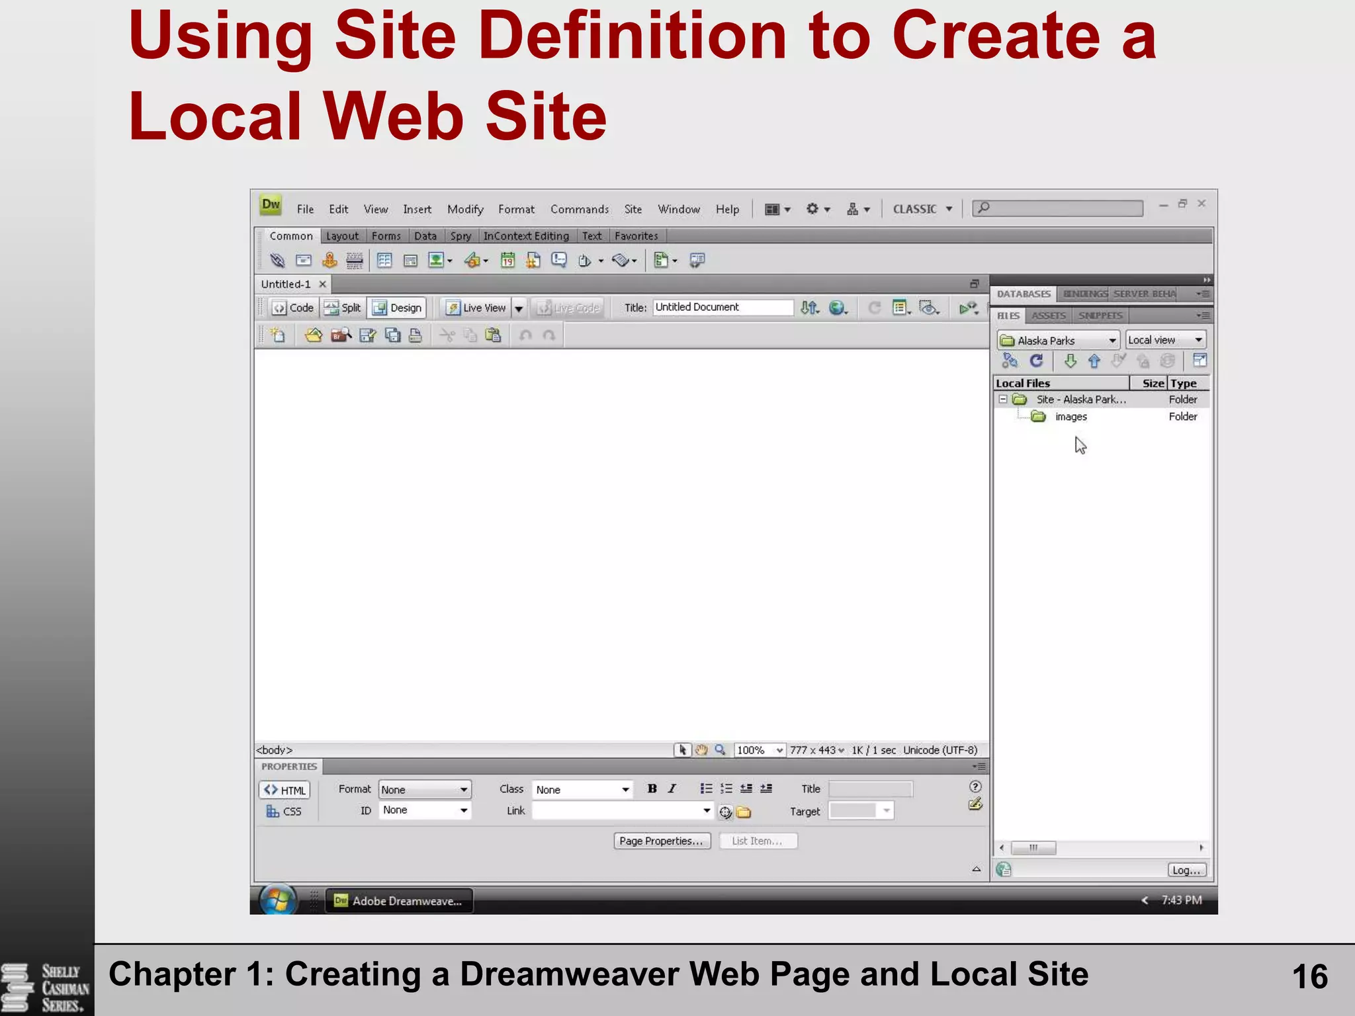Click the Tag Chooser icon
This screenshot has height=1016, width=1355.
pyautogui.click(x=697, y=261)
